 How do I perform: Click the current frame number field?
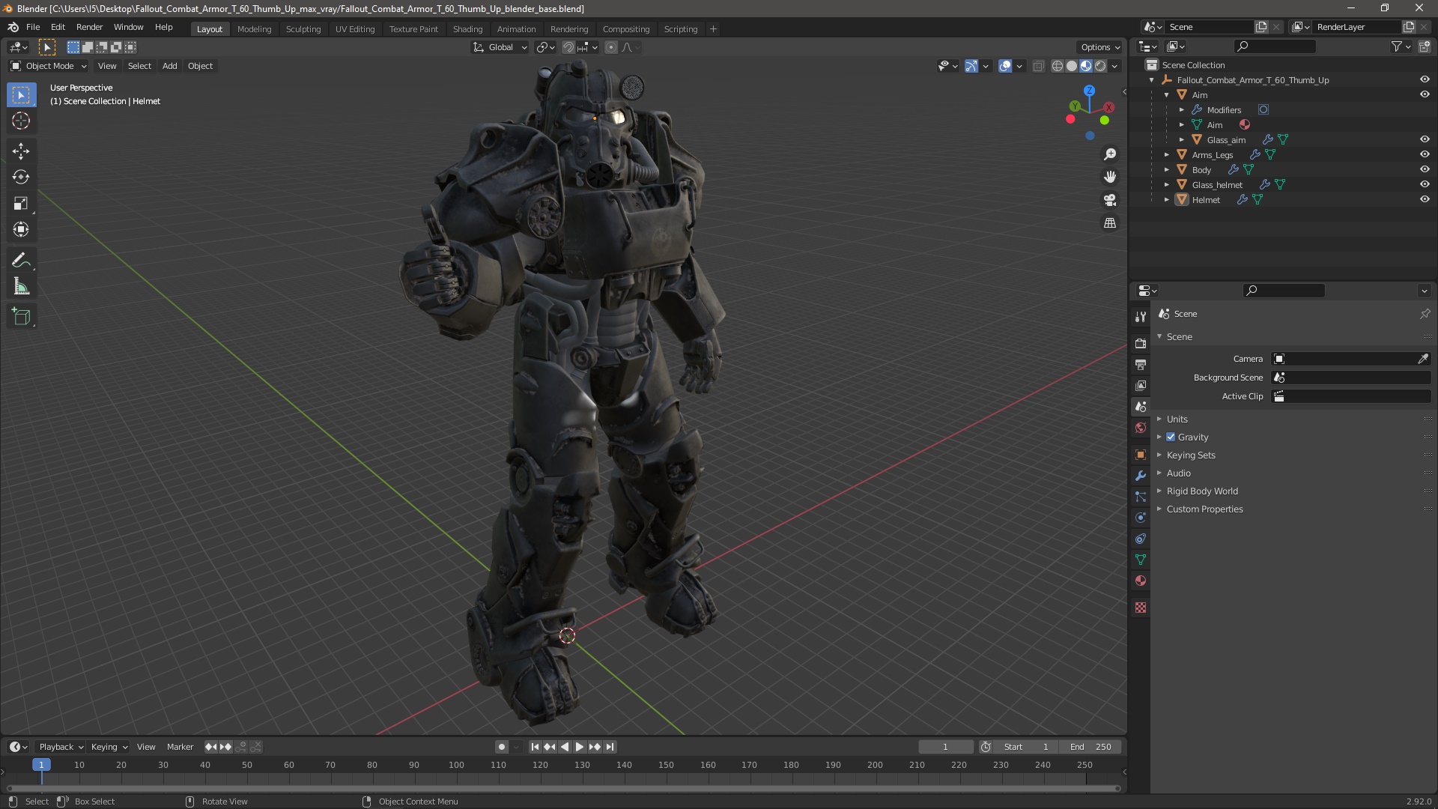pyautogui.click(x=945, y=747)
